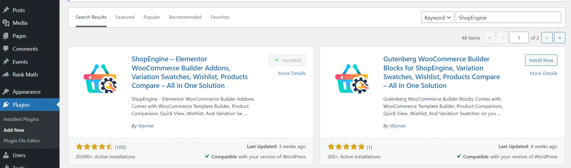Jump to last page of results

[x=560, y=38]
